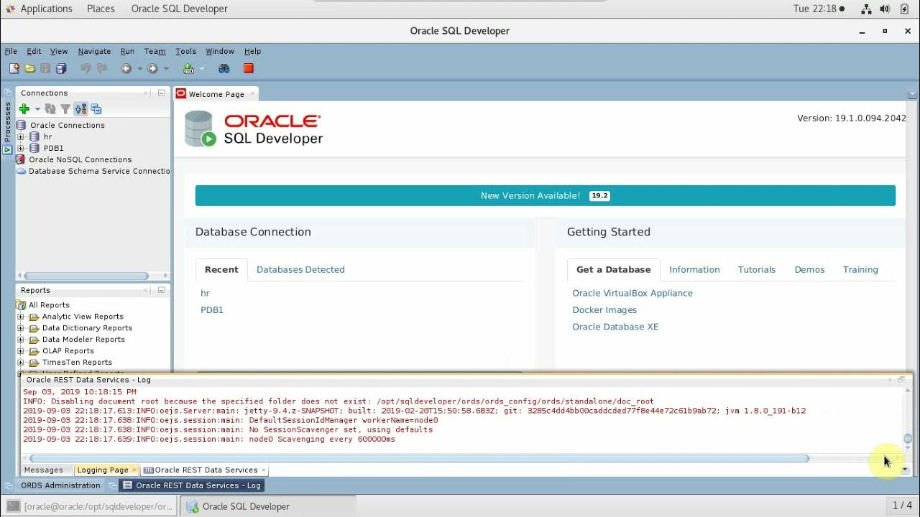Open the Navigate menu
This screenshot has height=517, width=920.
pyautogui.click(x=94, y=51)
